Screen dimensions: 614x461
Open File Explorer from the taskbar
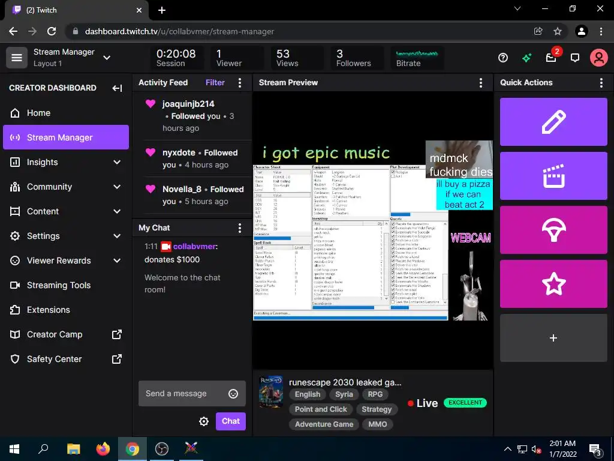[x=73, y=449]
